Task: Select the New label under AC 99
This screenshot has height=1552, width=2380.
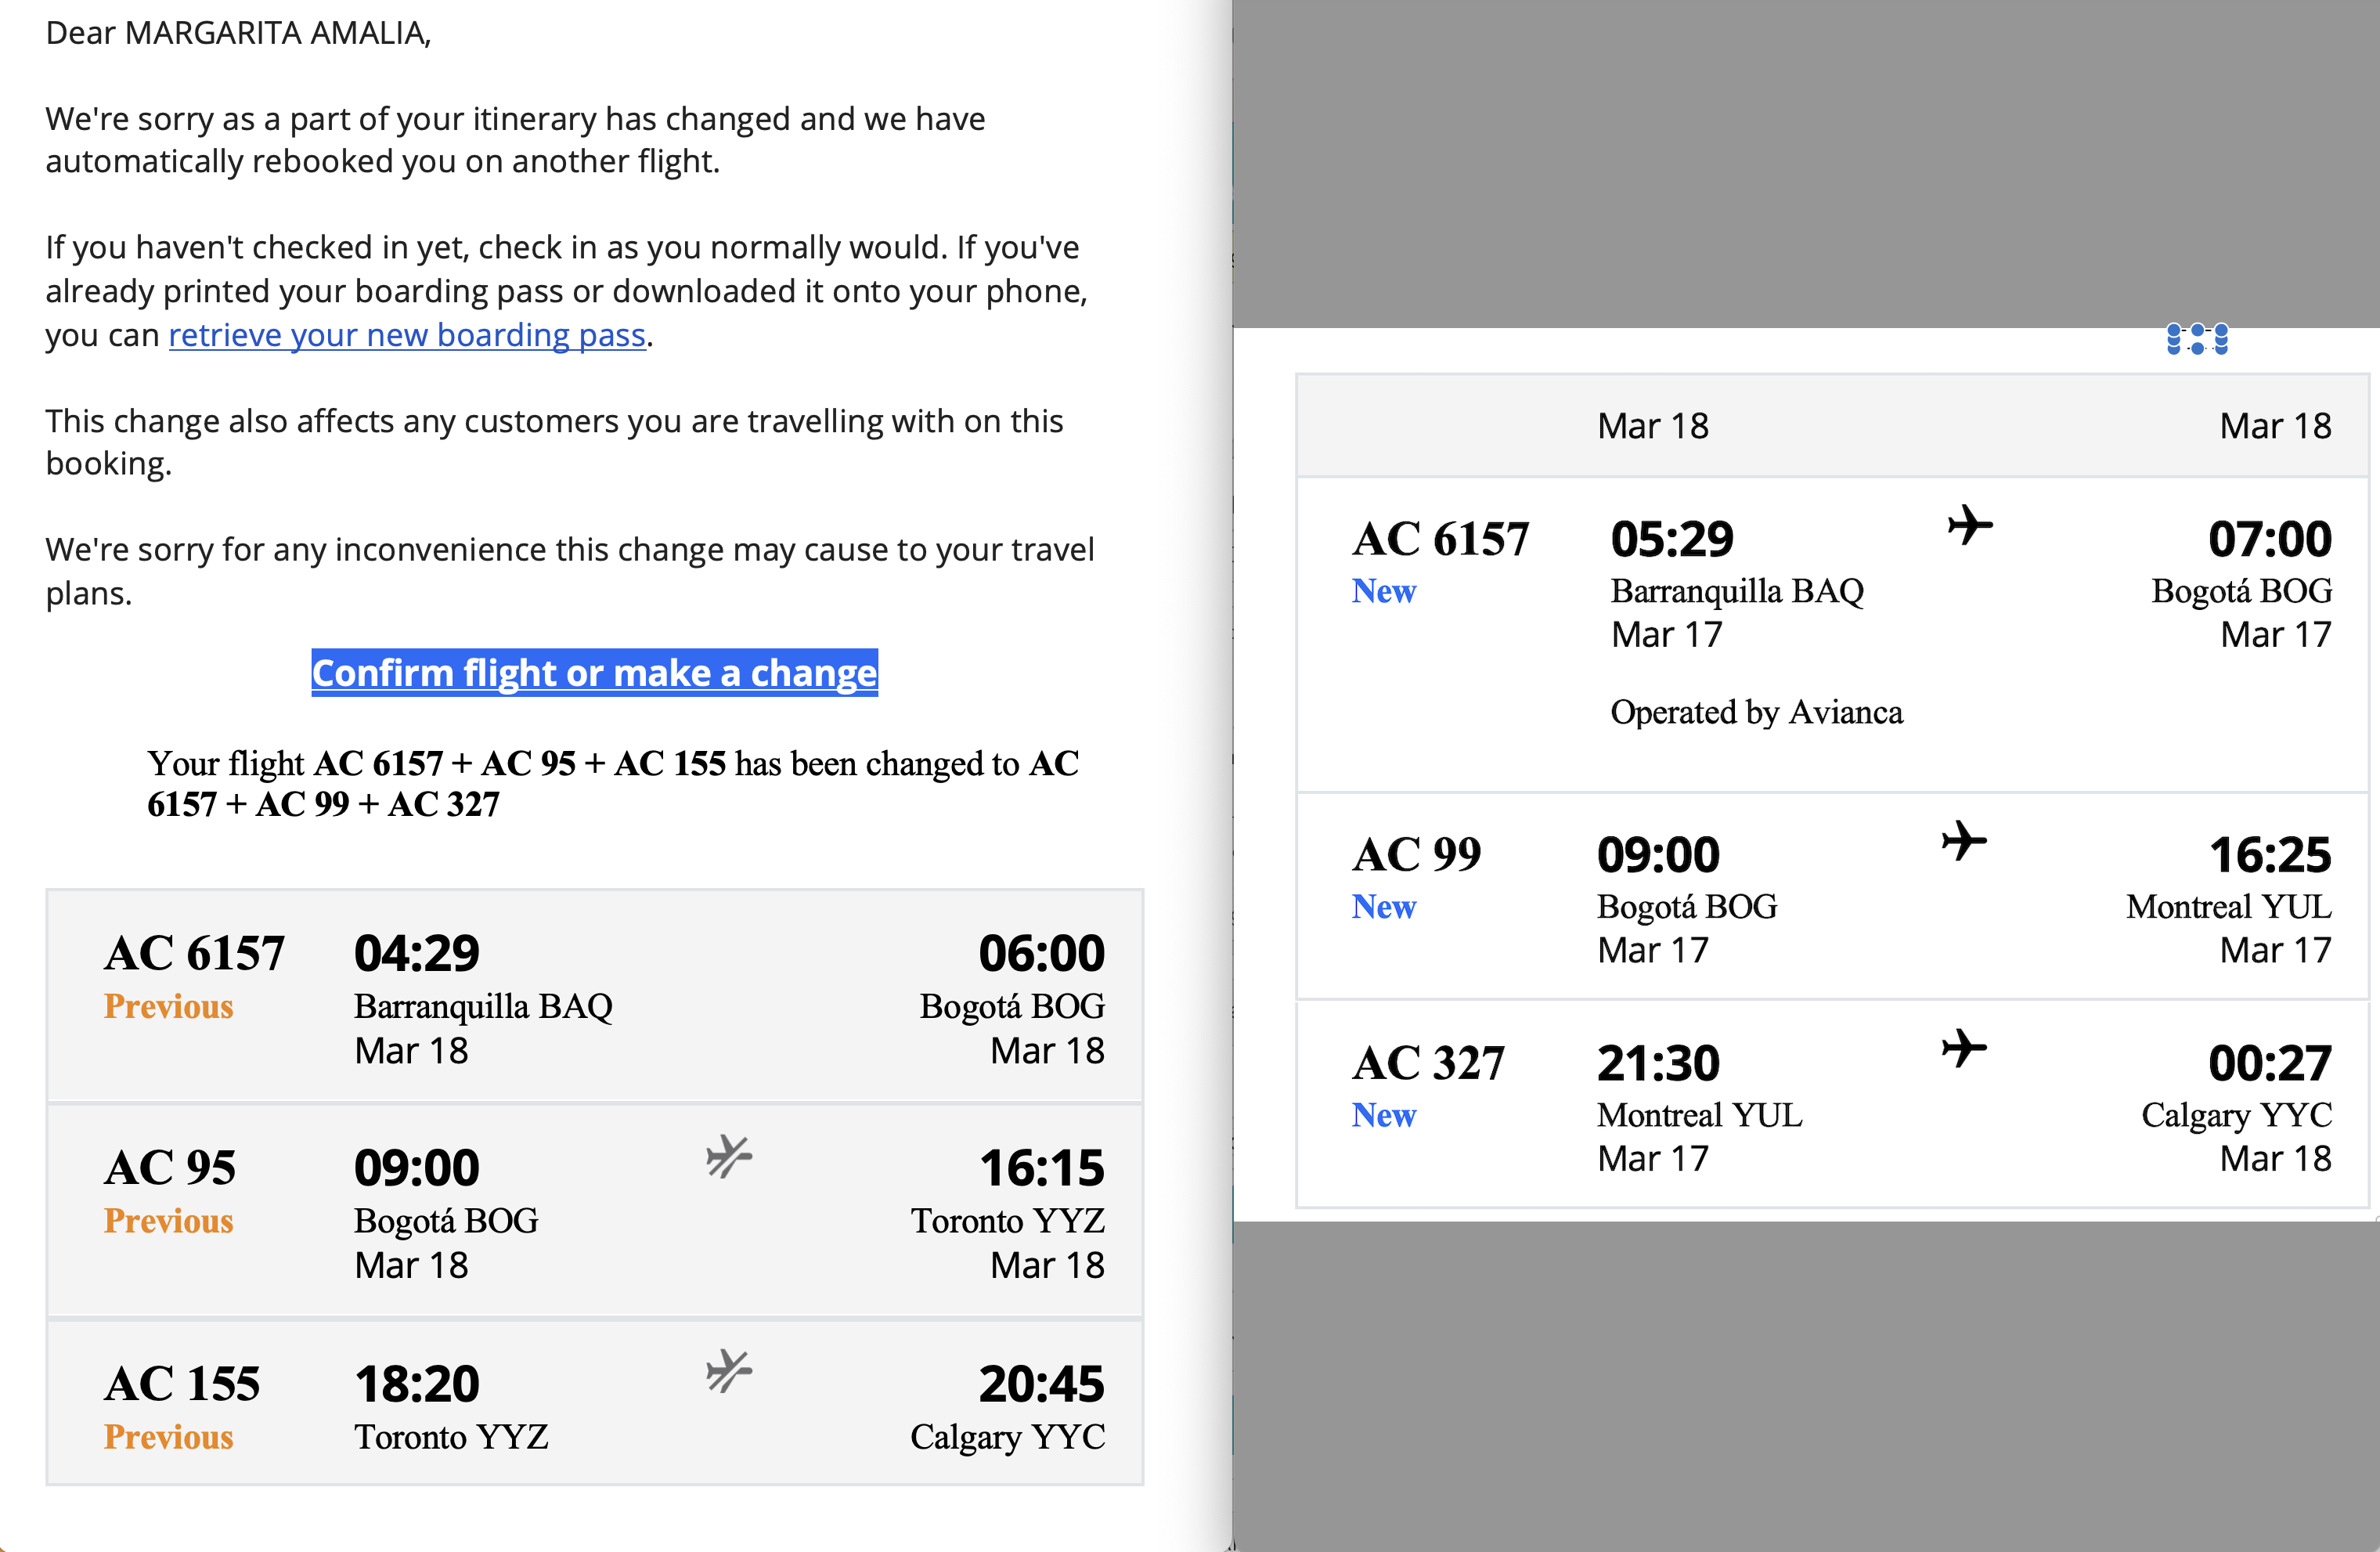Action: pos(1384,907)
